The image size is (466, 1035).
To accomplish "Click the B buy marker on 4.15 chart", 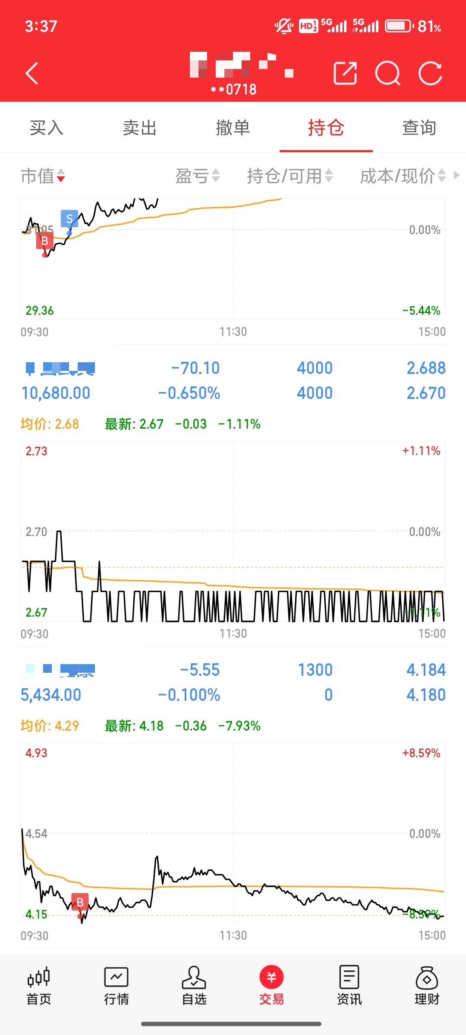I will tap(80, 902).
